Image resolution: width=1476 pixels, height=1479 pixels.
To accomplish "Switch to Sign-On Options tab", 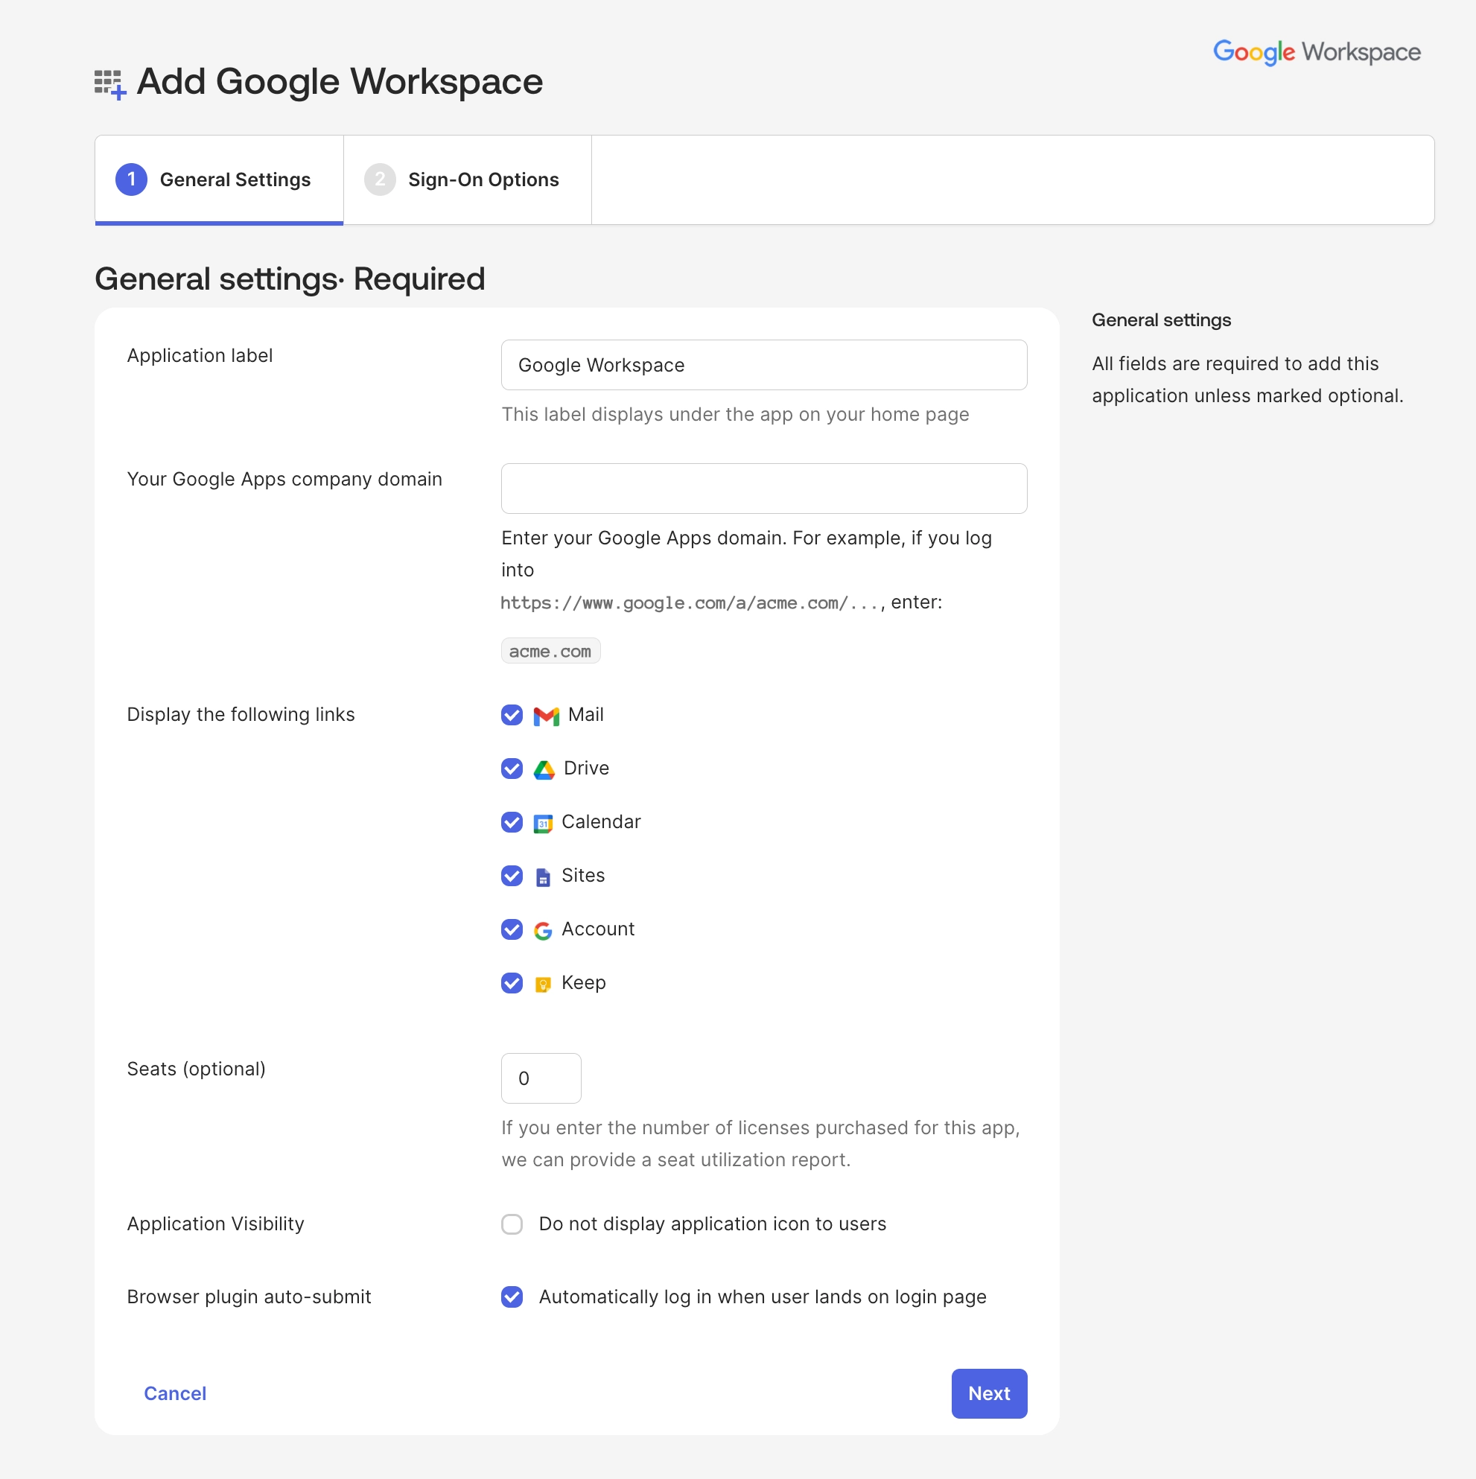I will point(467,180).
